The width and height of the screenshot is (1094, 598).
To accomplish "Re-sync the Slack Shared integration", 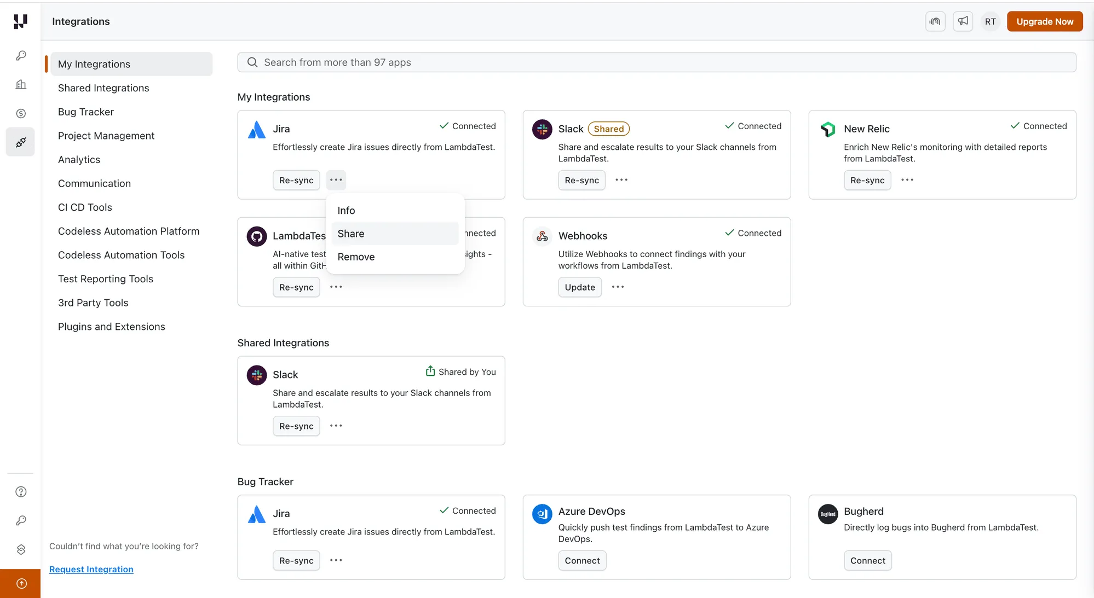I will (x=581, y=180).
